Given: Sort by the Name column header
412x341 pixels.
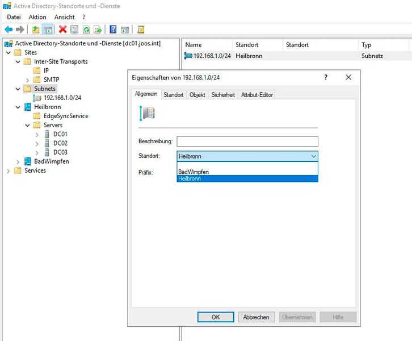Looking at the screenshot, I should tap(208, 45).
